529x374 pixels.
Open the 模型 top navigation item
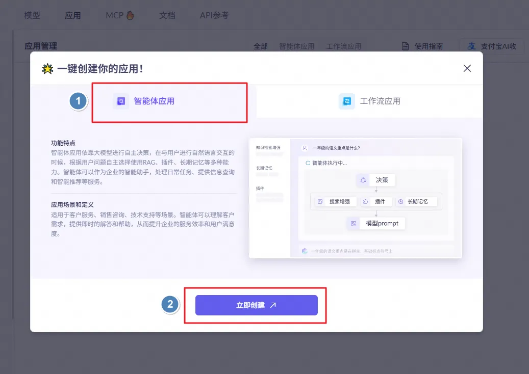[x=32, y=15]
